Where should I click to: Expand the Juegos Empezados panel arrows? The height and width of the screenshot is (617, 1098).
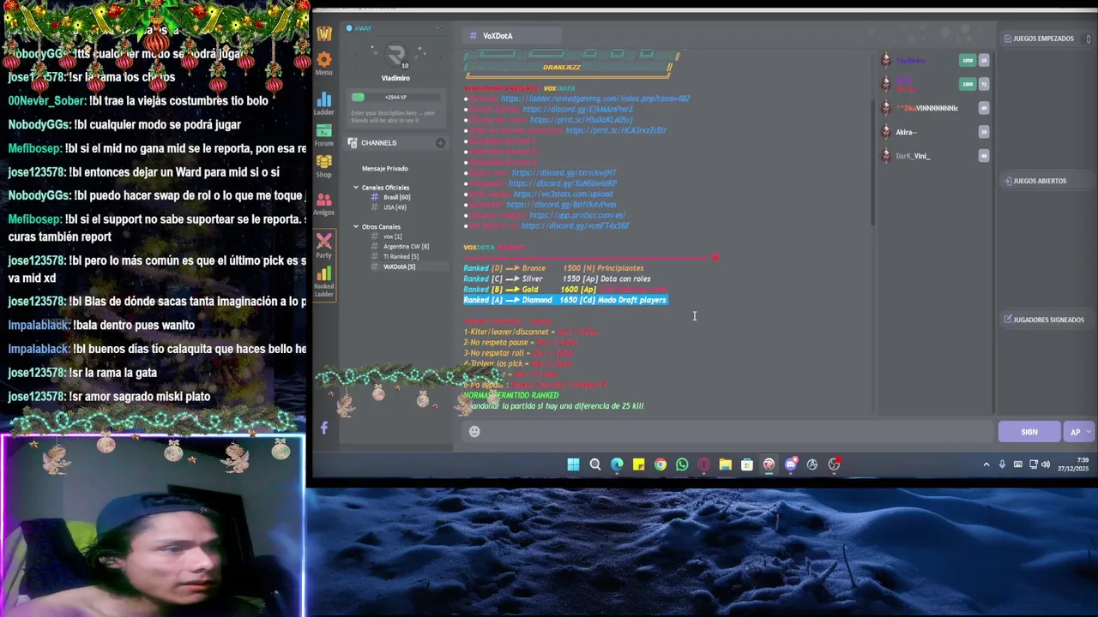point(1089,39)
